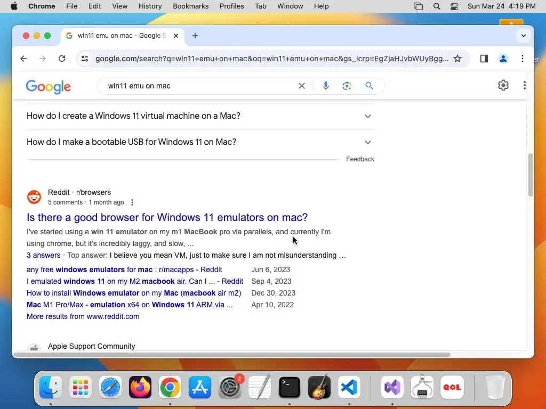
Task: Expand 'How do I create a Windows 11 virtual machine'
Action: coord(200,116)
